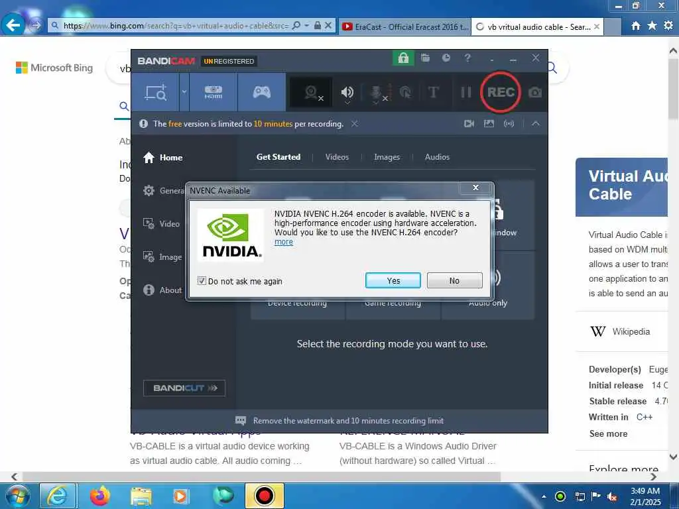Open File Explorer from taskbar
679x509 pixels.
(141, 496)
